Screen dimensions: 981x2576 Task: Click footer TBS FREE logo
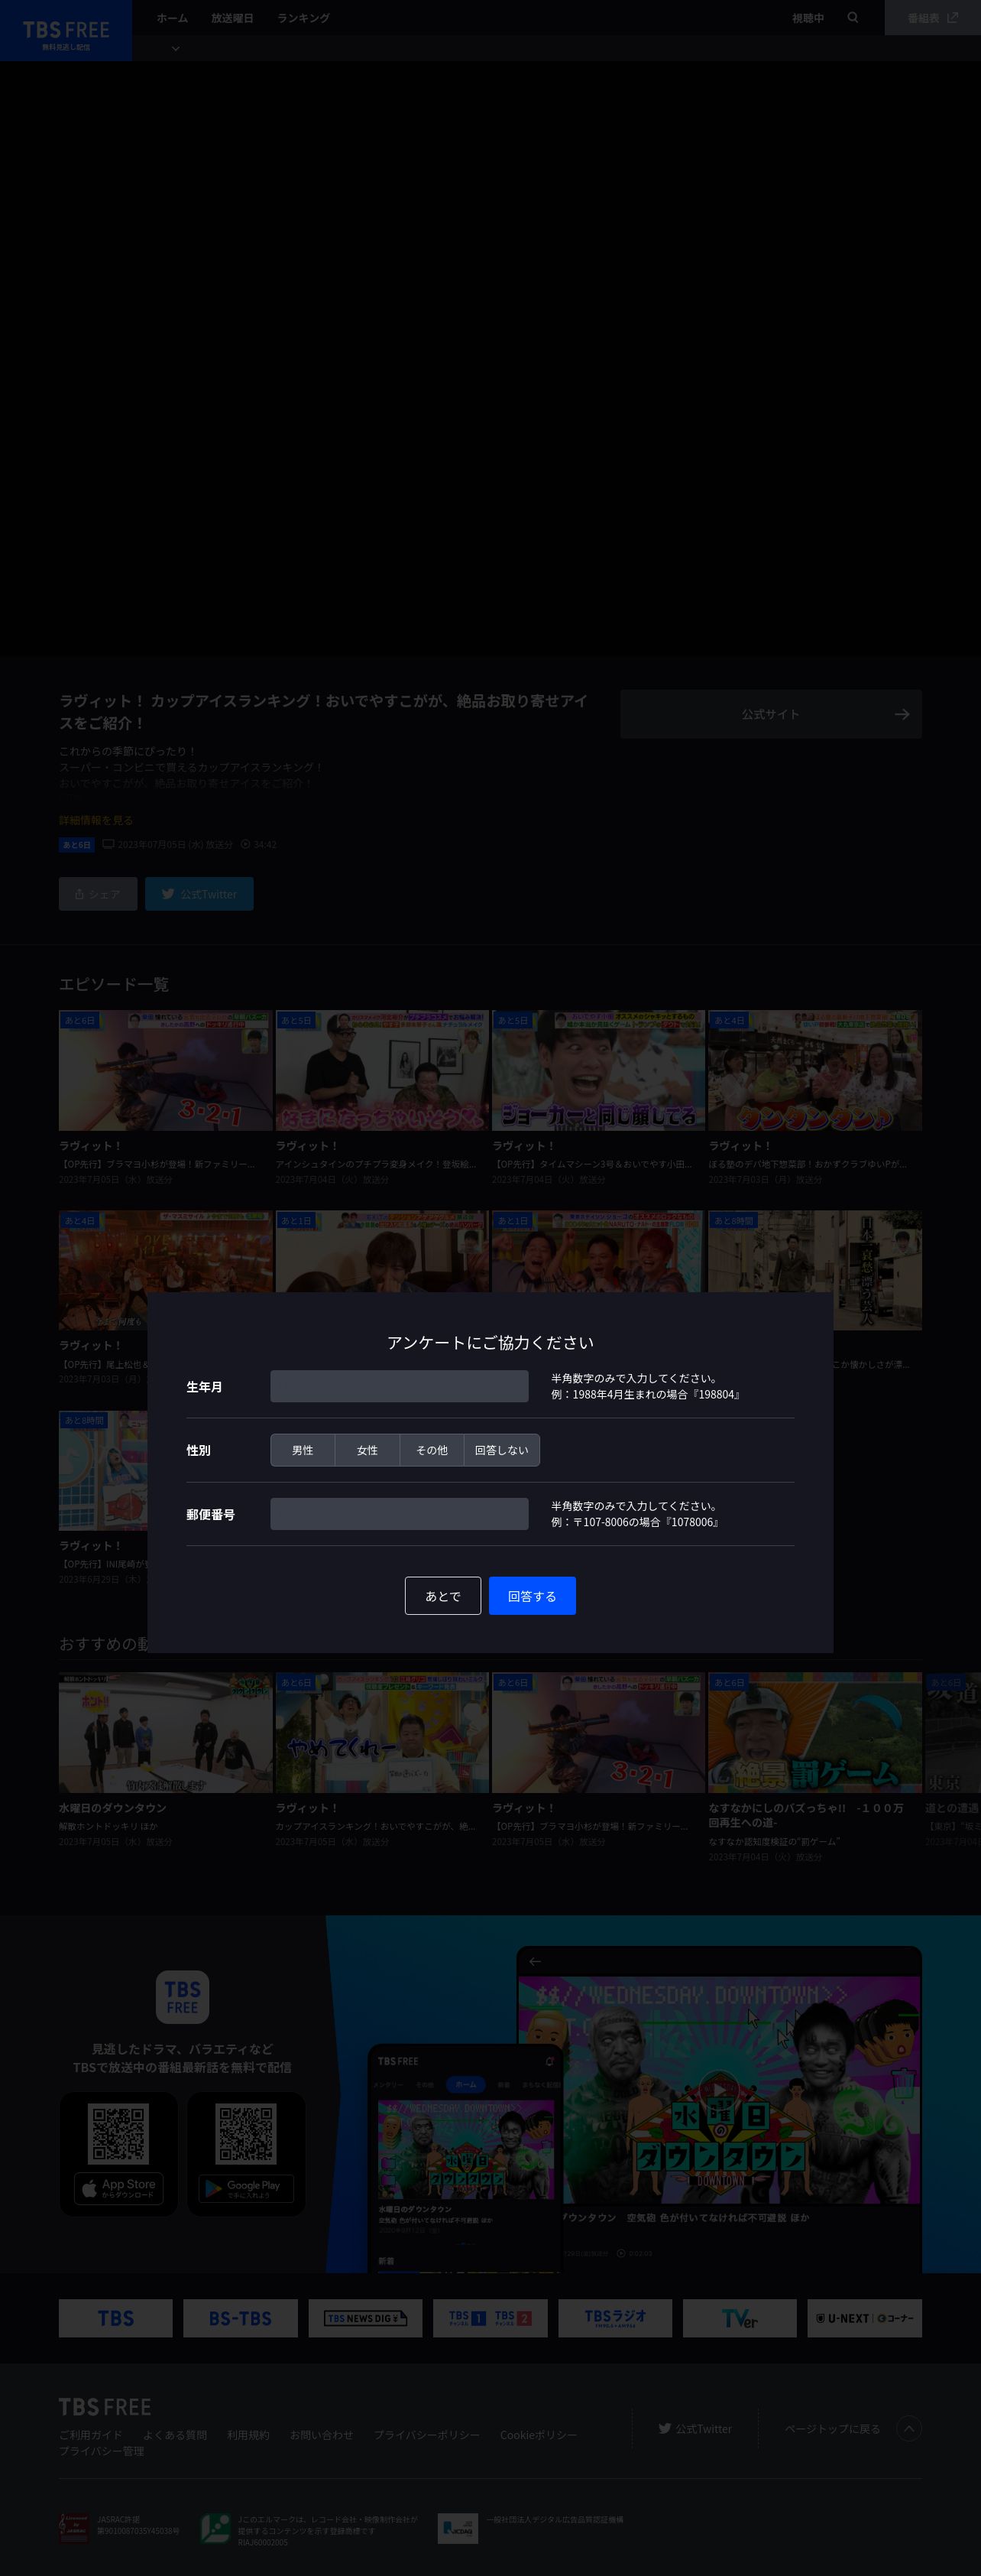coord(105,2407)
